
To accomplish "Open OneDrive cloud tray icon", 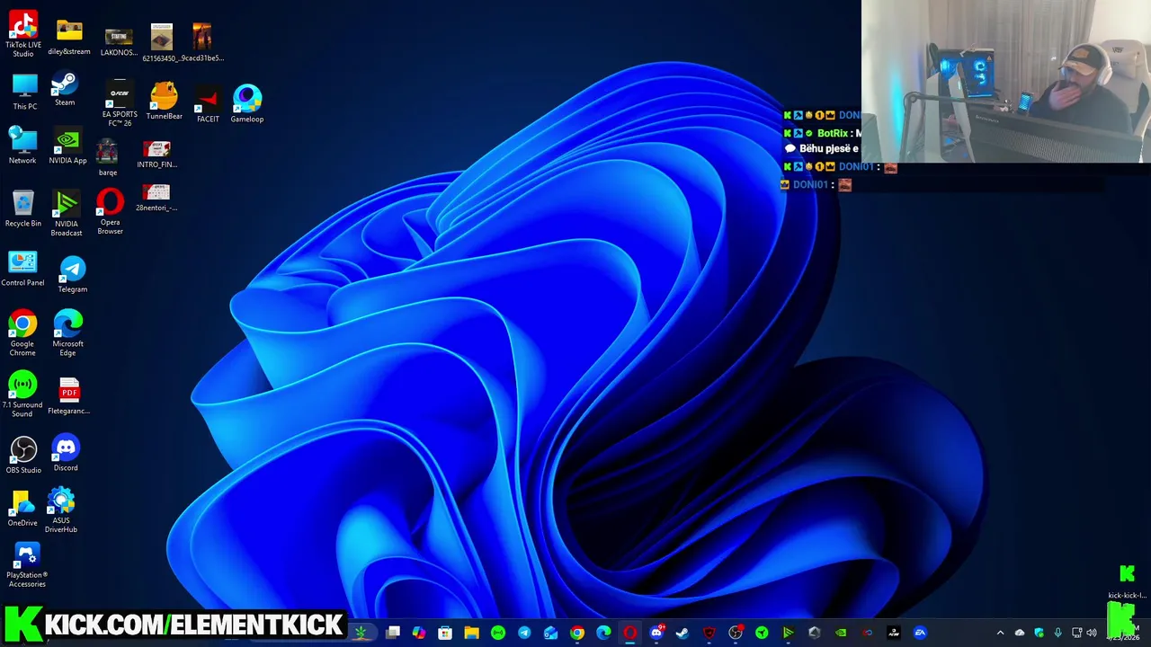I will [x=1020, y=633].
